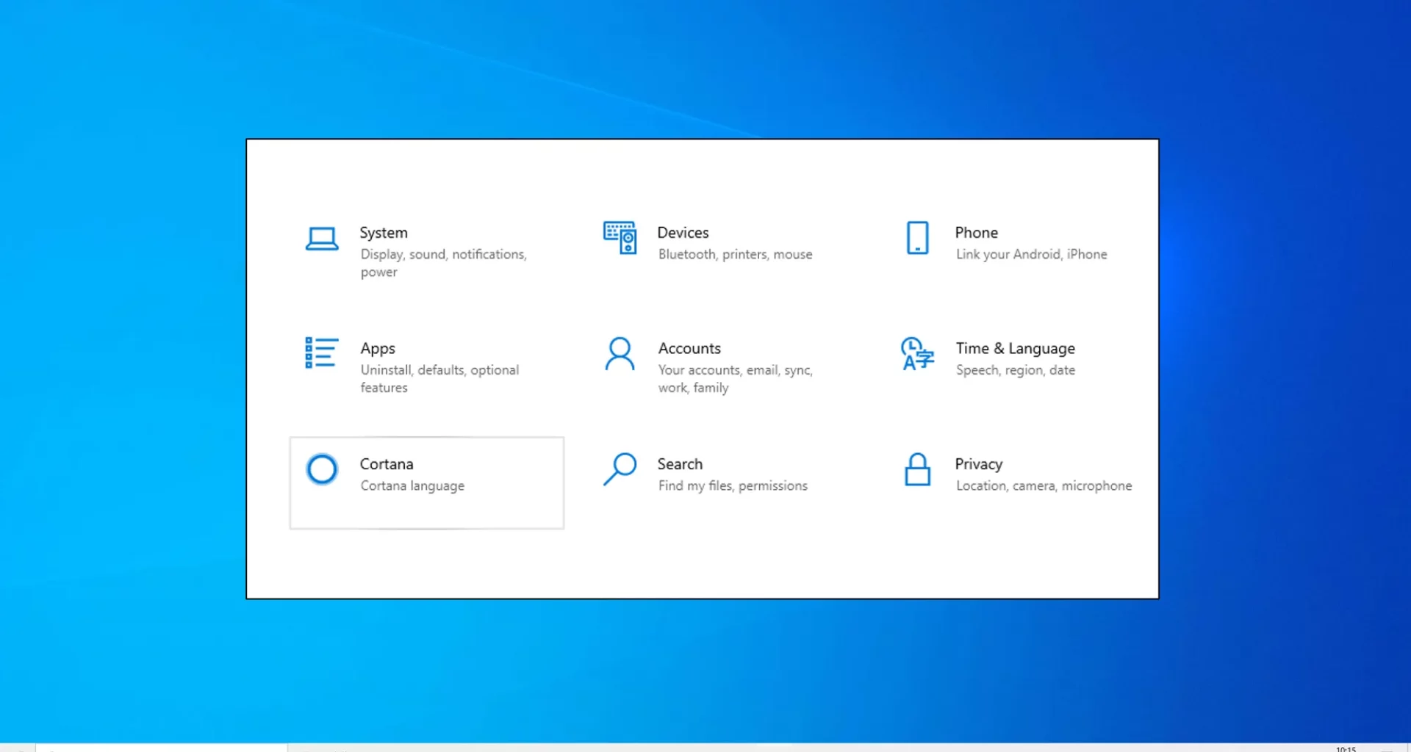This screenshot has width=1411, height=752.
Task: Open the Privacy settings title
Action: (978, 464)
